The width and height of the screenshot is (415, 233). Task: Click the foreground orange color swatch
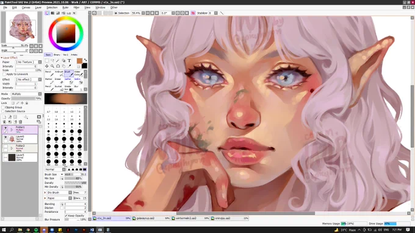79,61
